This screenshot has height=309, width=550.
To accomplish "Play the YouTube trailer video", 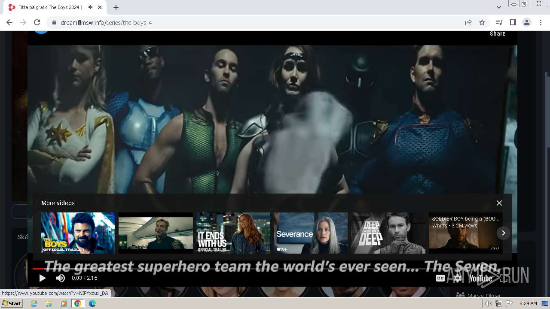I will pyautogui.click(x=42, y=278).
